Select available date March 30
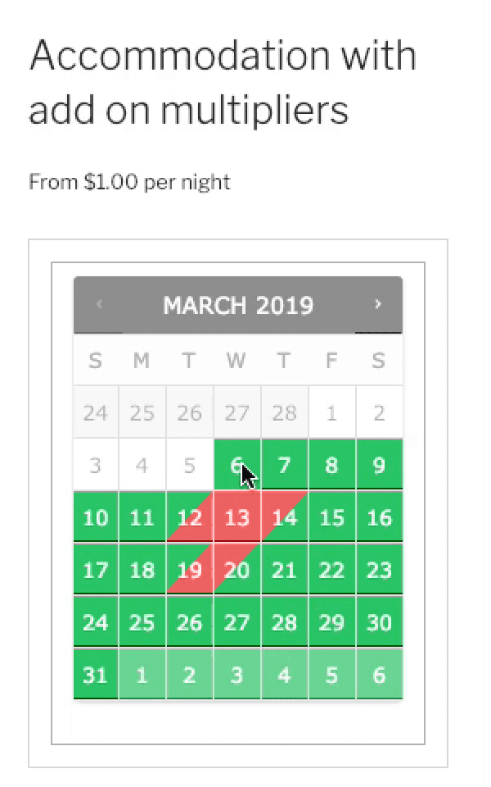Viewport: 491px width, 787px height. 379,622
